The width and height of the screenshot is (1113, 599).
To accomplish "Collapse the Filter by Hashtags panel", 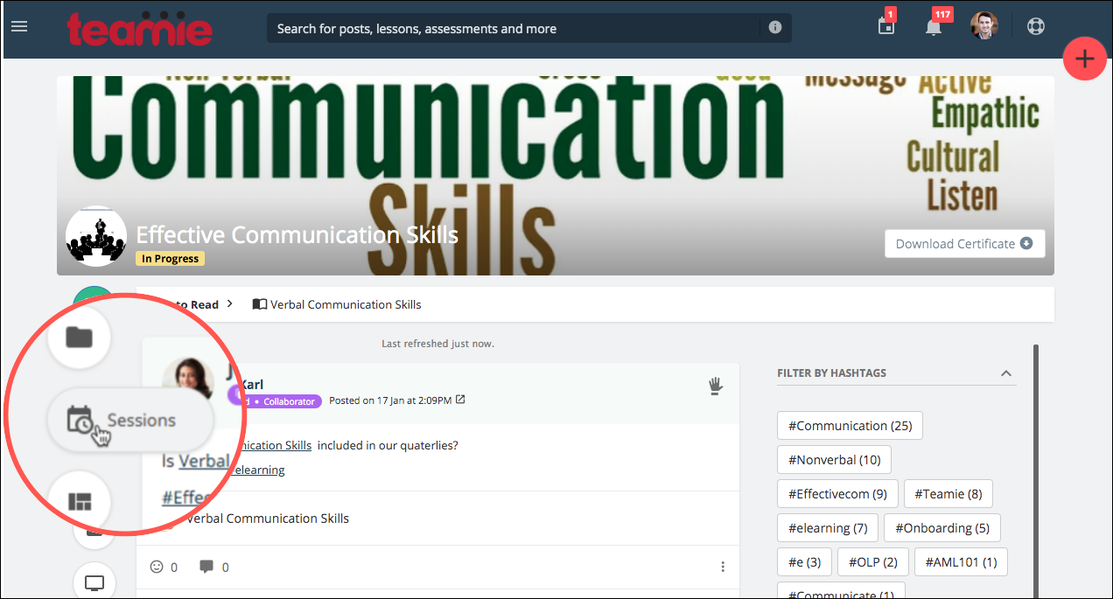I will (x=1006, y=373).
